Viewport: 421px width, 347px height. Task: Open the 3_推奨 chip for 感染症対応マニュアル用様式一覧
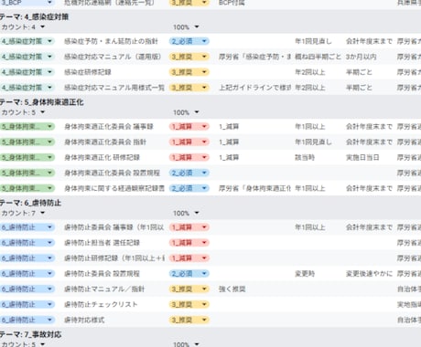click(189, 88)
